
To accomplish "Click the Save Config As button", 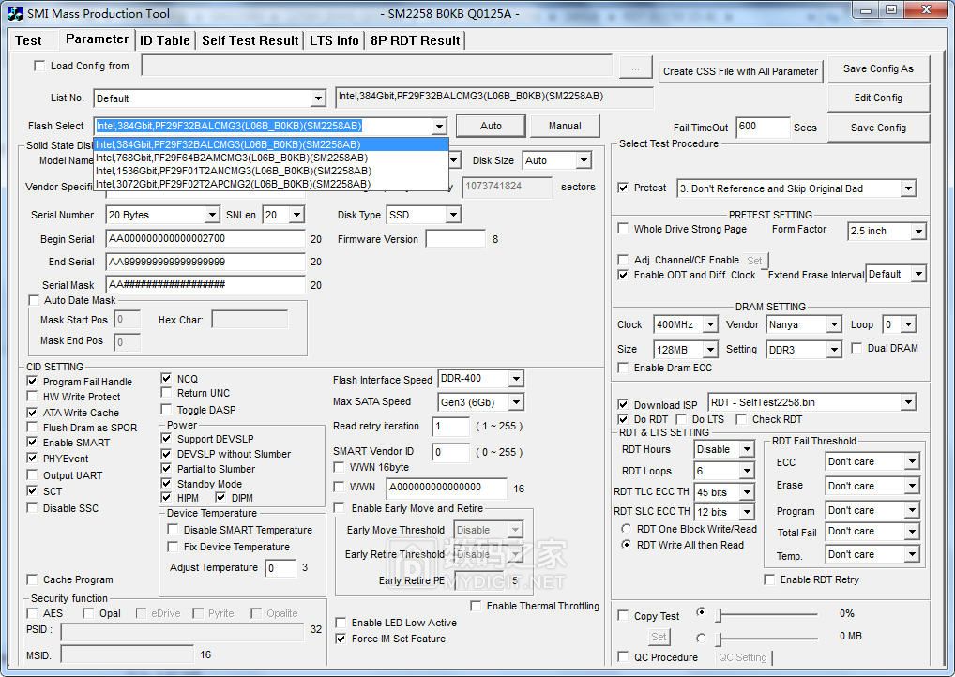I will (x=878, y=68).
